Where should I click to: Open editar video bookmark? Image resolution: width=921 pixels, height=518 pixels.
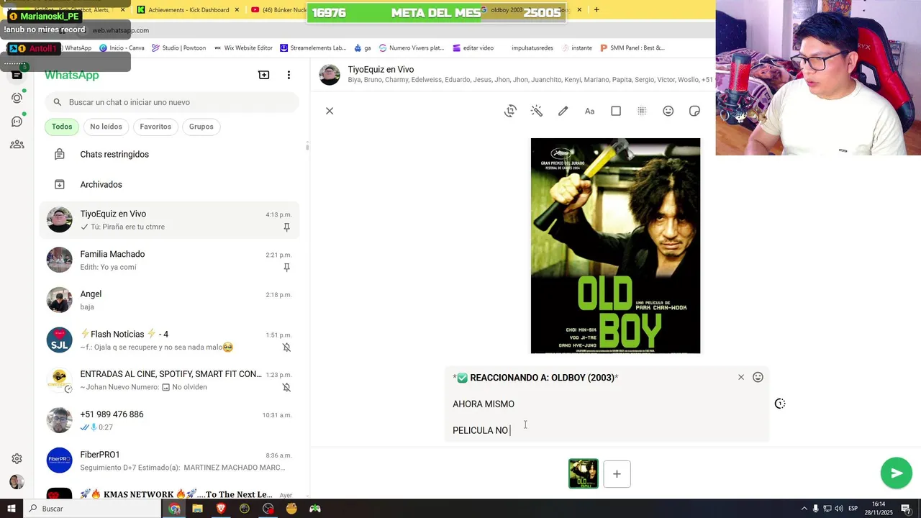(x=473, y=48)
